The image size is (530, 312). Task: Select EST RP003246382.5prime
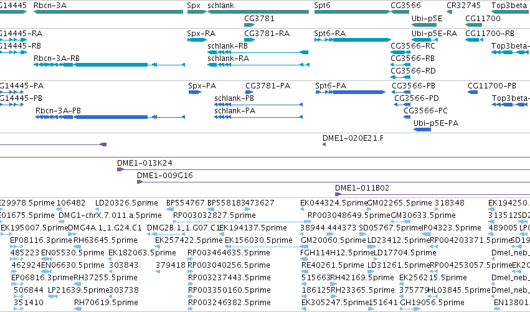(229, 303)
